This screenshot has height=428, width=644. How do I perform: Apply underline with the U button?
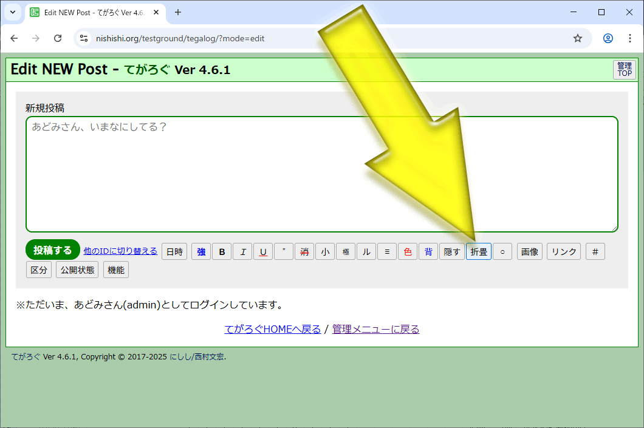pos(263,251)
